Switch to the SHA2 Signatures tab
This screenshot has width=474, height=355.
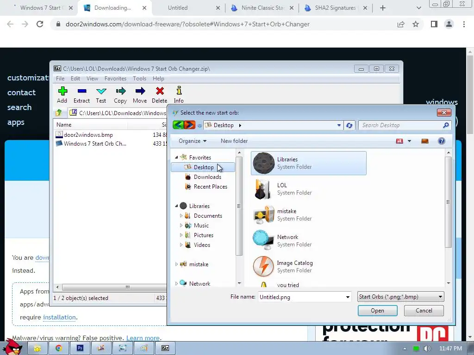point(335,8)
